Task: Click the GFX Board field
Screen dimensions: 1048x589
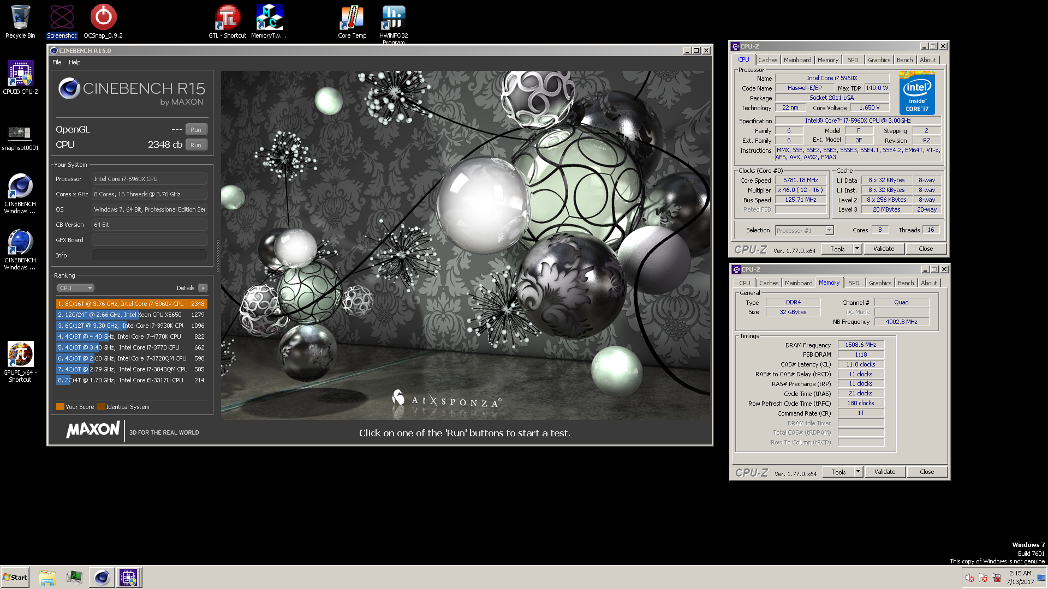Action: point(150,240)
